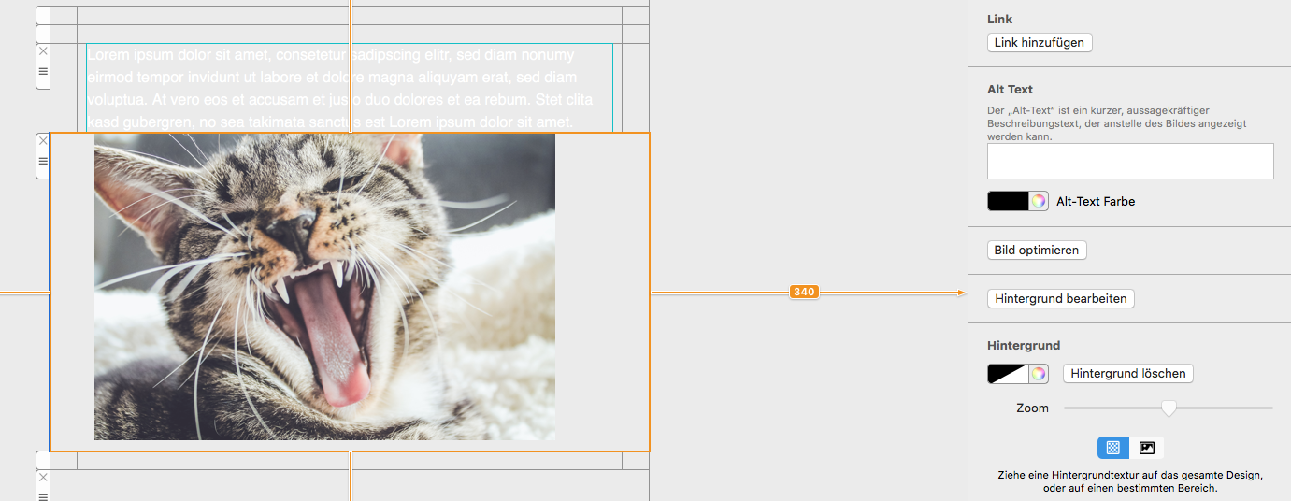Click the cat image block's reorder handle
Screen dimensions: 1291x501
[x=43, y=161]
